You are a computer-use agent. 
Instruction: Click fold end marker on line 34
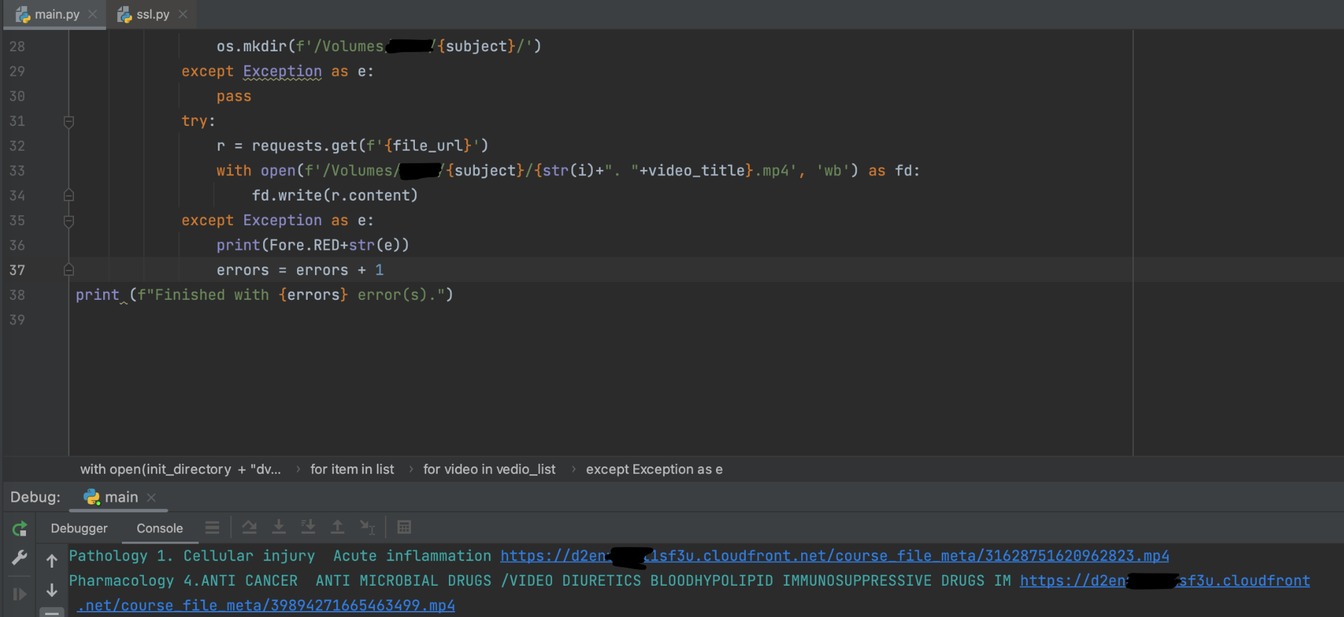(69, 195)
